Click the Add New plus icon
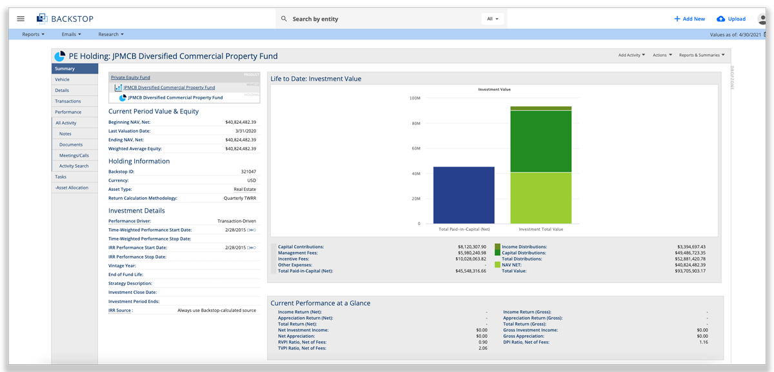 tap(677, 19)
